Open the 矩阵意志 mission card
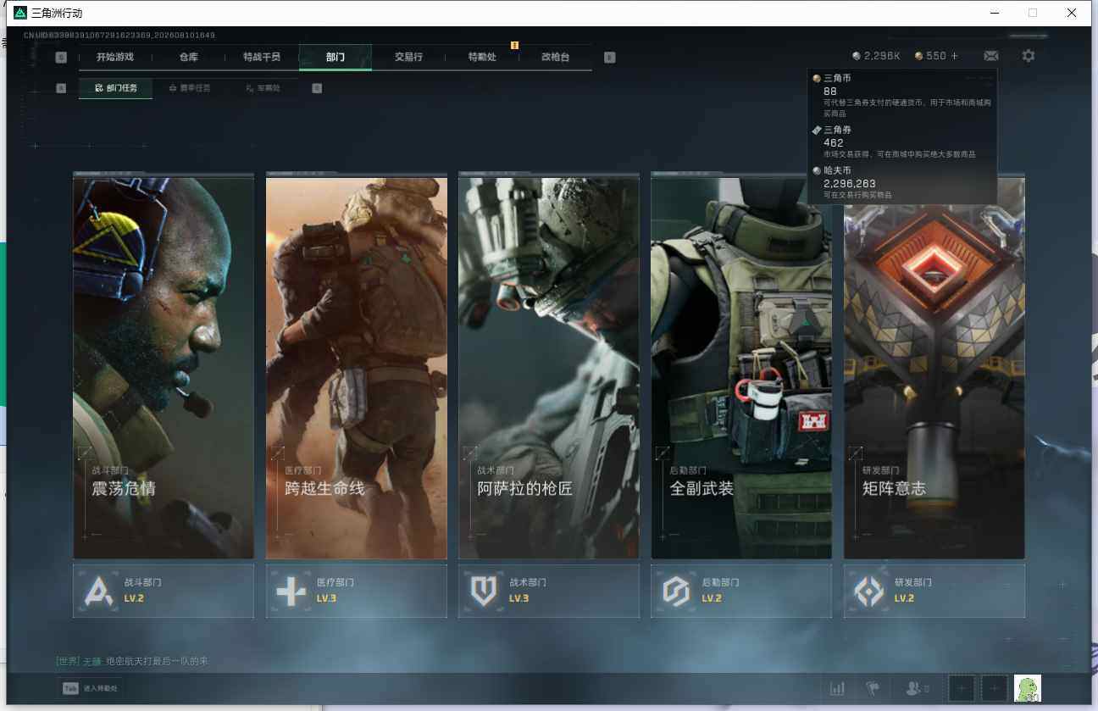The width and height of the screenshot is (1098, 711). pos(934,367)
